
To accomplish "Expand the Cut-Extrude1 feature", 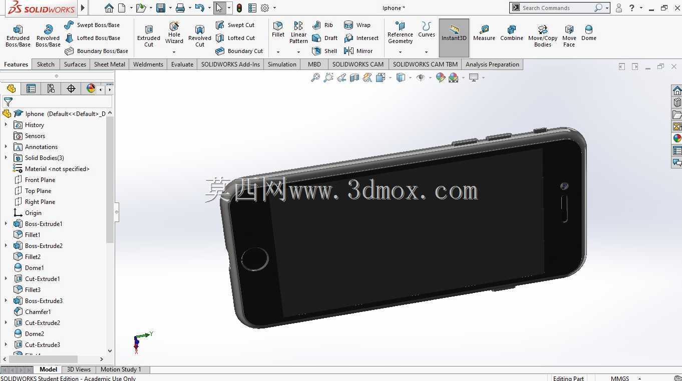I will (6, 278).
